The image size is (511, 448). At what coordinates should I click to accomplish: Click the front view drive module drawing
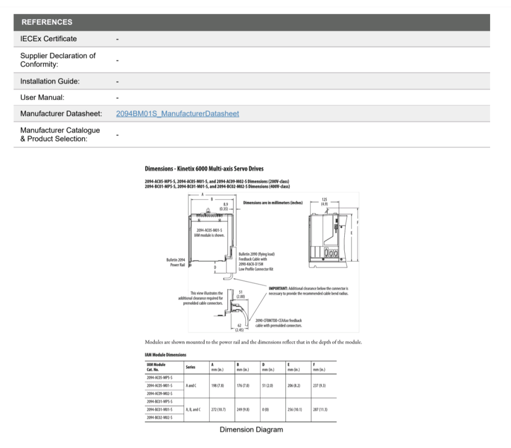point(210,239)
